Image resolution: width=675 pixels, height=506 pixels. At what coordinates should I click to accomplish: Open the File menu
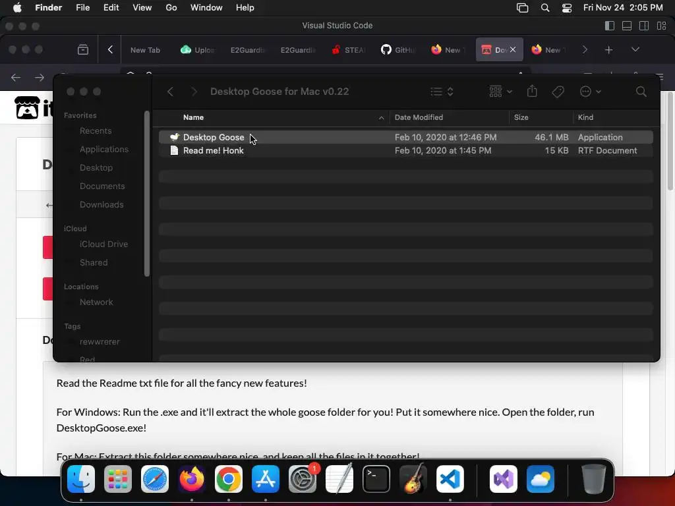(82, 8)
